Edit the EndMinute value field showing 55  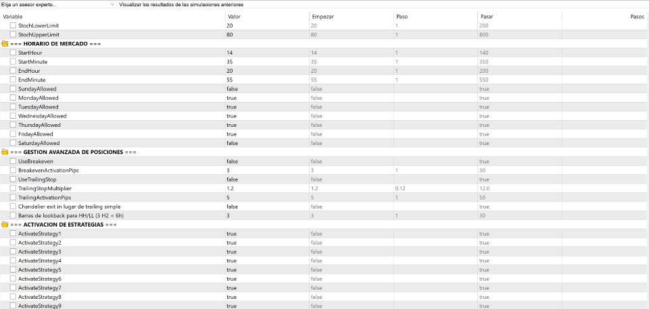coord(268,80)
